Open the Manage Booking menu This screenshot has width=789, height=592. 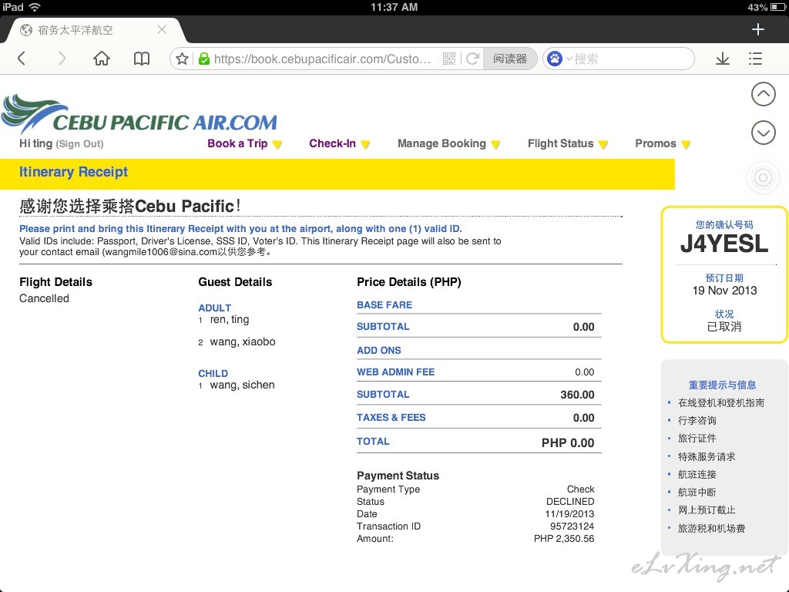coord(442,143)
